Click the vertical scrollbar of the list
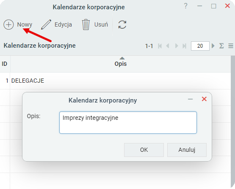This screenshot has height=189, width=235. [233, 121]
